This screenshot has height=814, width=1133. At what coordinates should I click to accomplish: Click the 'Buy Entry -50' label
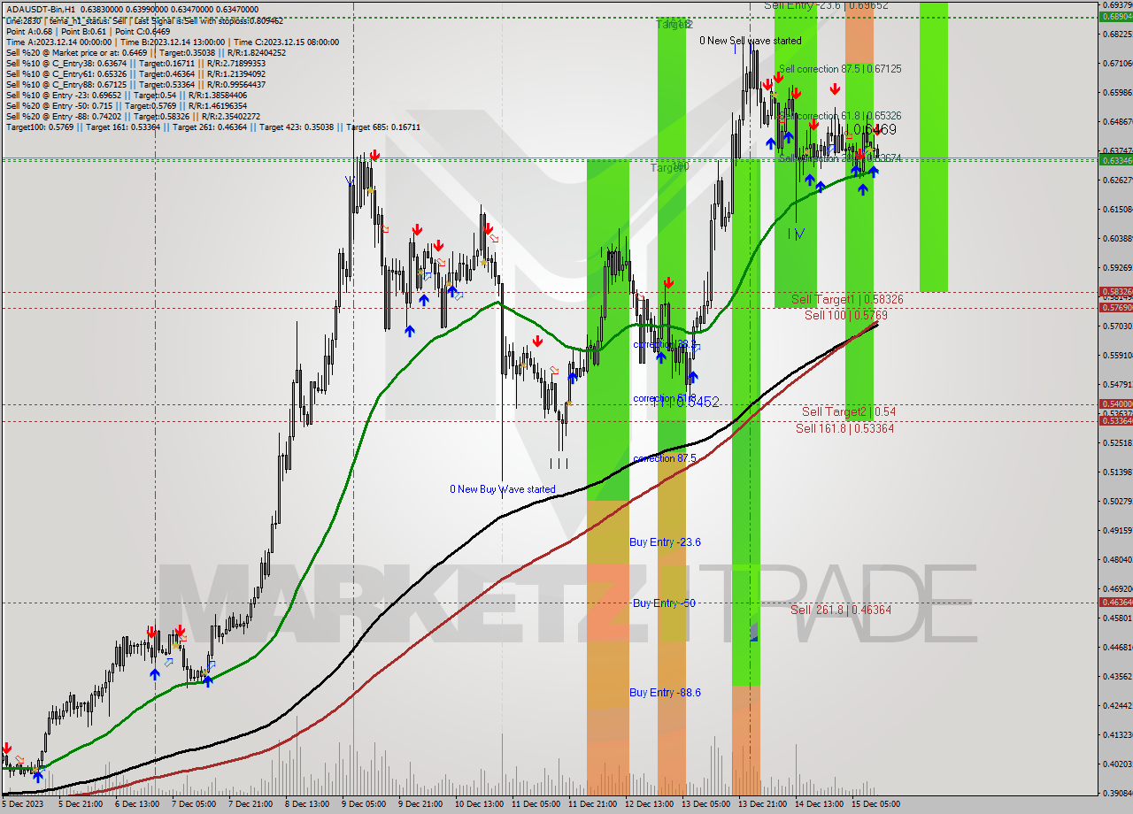click(x=664, y=603)
